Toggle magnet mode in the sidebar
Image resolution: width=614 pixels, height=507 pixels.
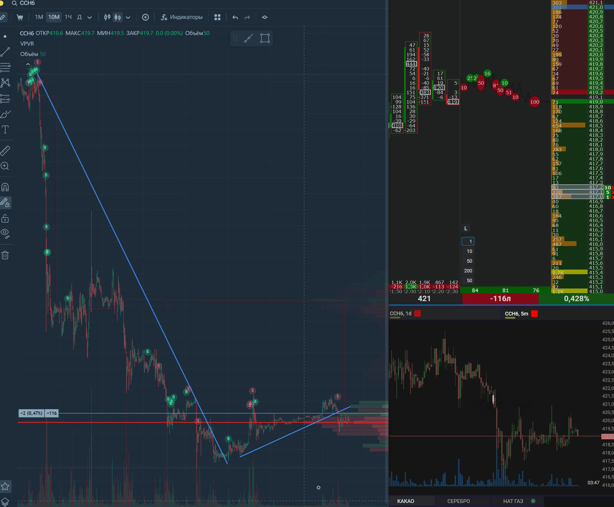(5, 187)
